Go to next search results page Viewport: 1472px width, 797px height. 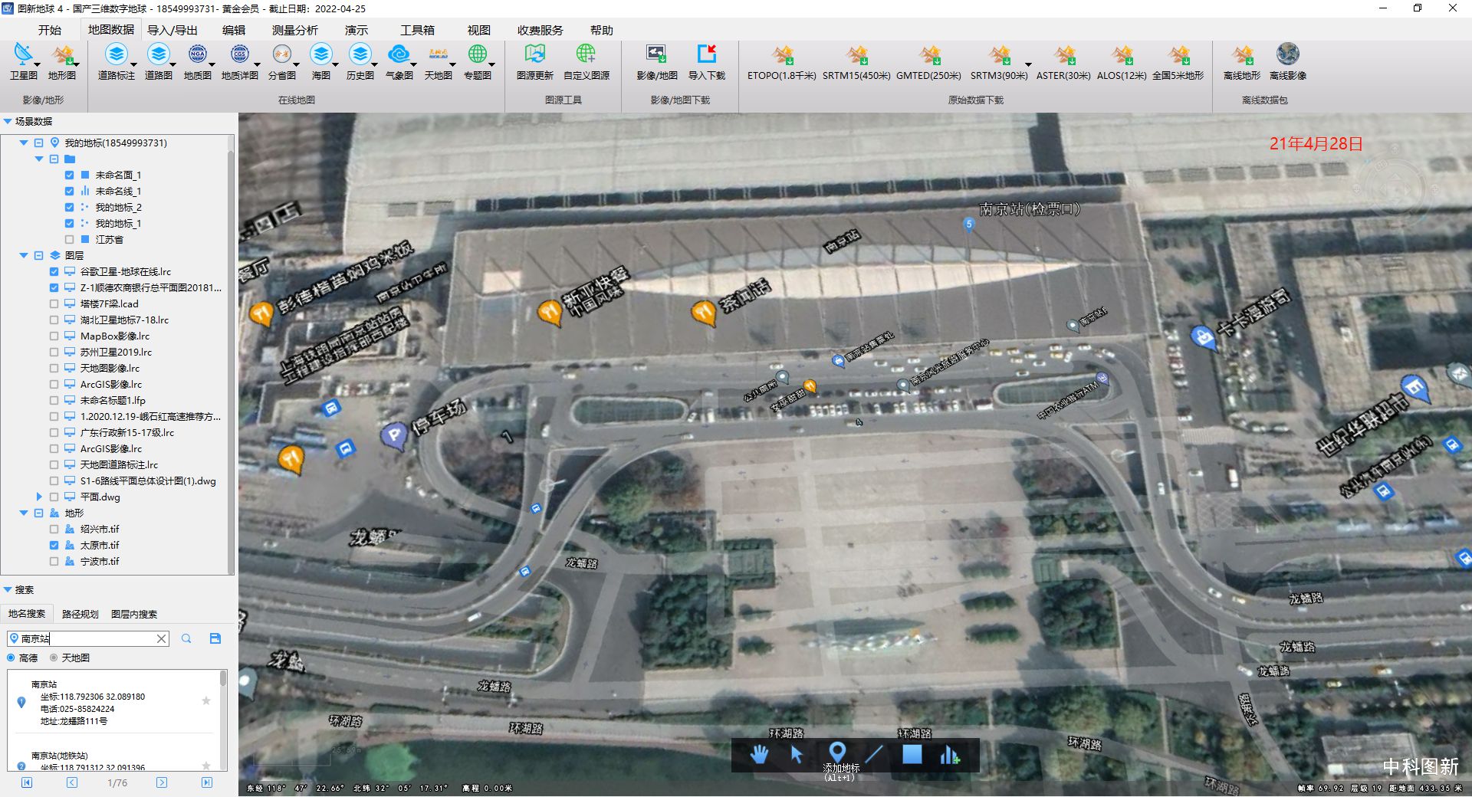click(162, 782)
